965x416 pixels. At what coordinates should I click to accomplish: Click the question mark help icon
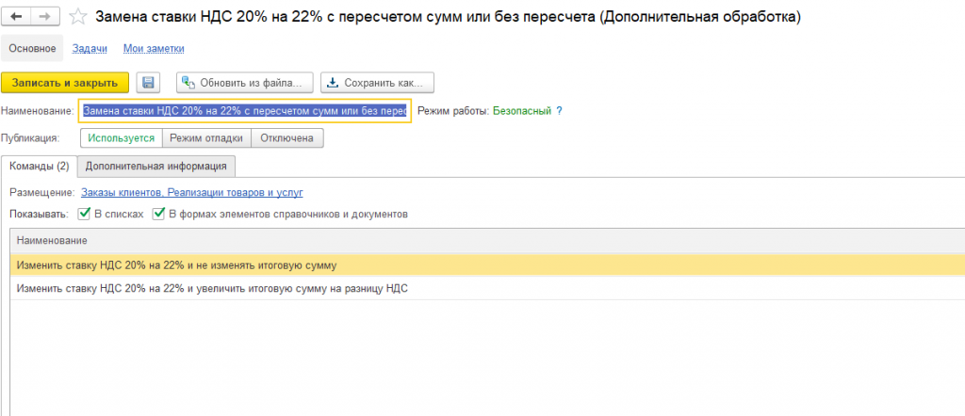tap(559, 110)
